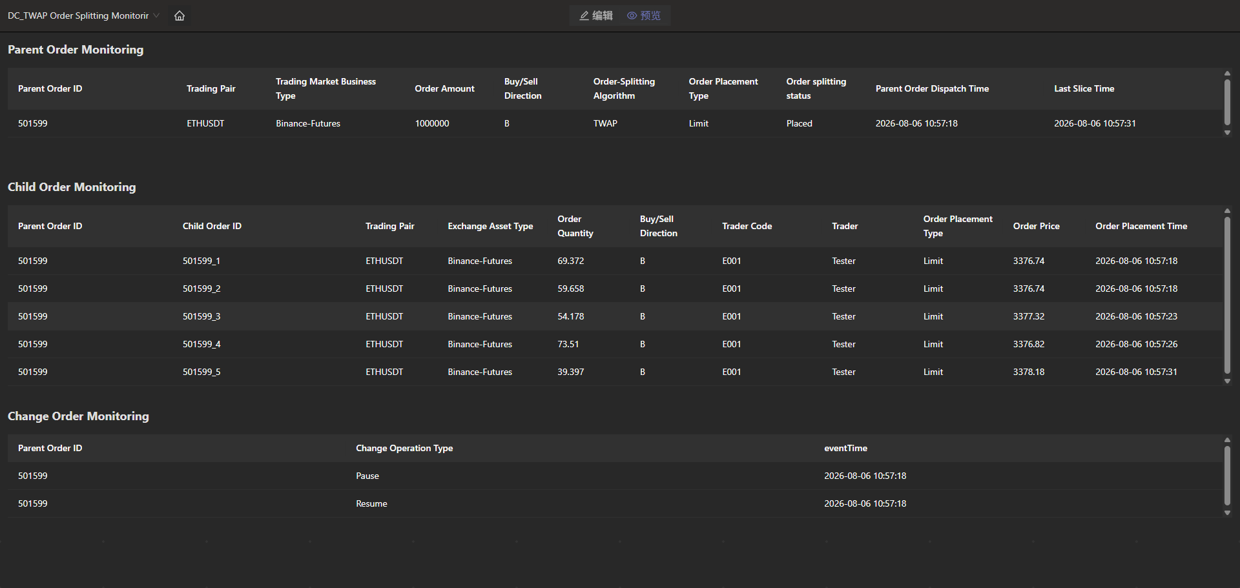Click the Parent Order table scrollbar thumb
The width and height of the screenshot is (1240, 588).
[1227, 102]
